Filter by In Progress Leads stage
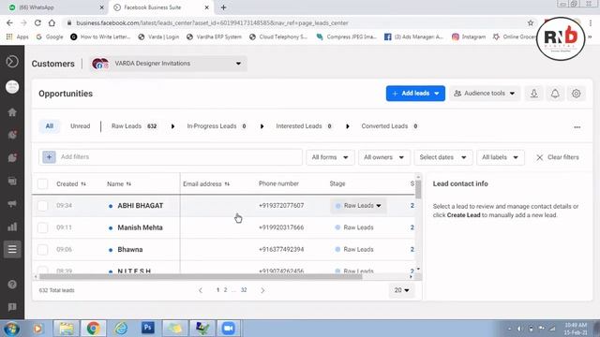The height and width of the screenshot is (337, 600). [217, 126]
